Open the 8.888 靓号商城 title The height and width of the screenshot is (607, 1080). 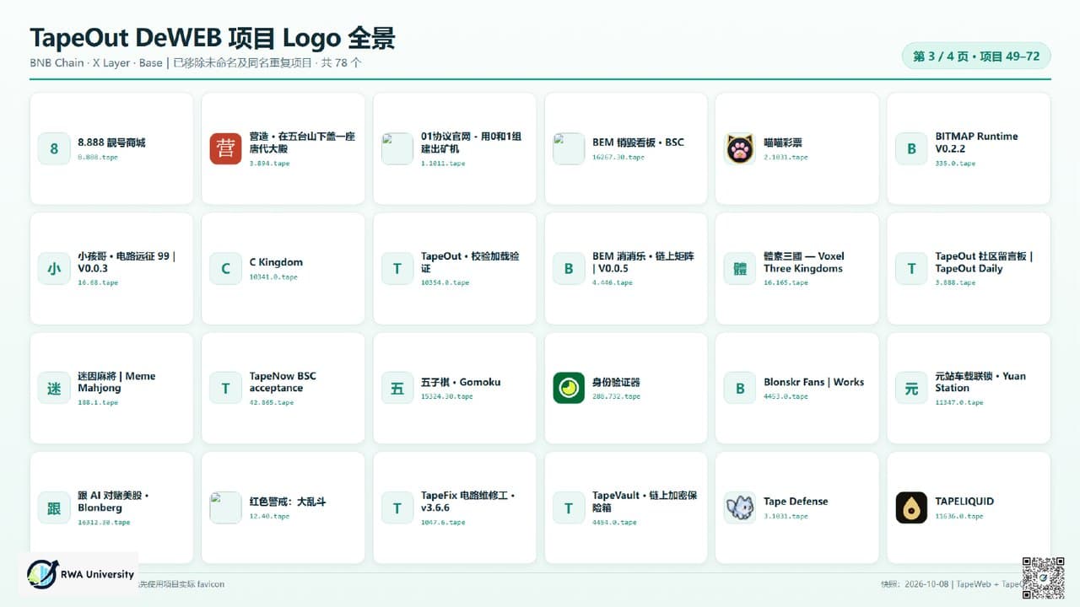point(111,142)
